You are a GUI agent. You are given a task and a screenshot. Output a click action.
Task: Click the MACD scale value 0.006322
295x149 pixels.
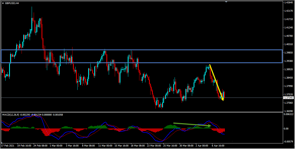288,114
